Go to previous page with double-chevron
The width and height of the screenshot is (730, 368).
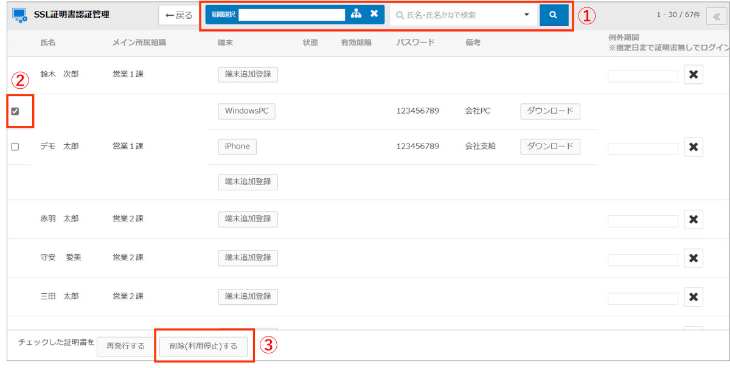click(x=717, y=17)
